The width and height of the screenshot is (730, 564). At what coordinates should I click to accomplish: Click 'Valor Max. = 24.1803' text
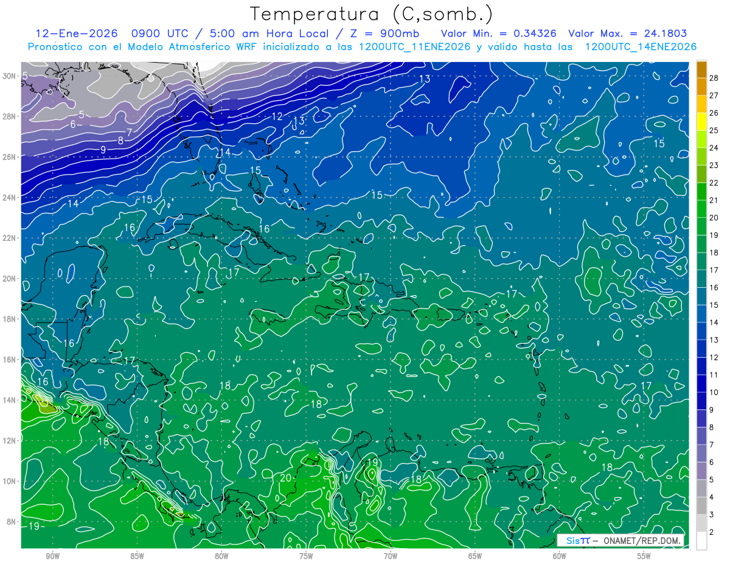tap(628, 33)
